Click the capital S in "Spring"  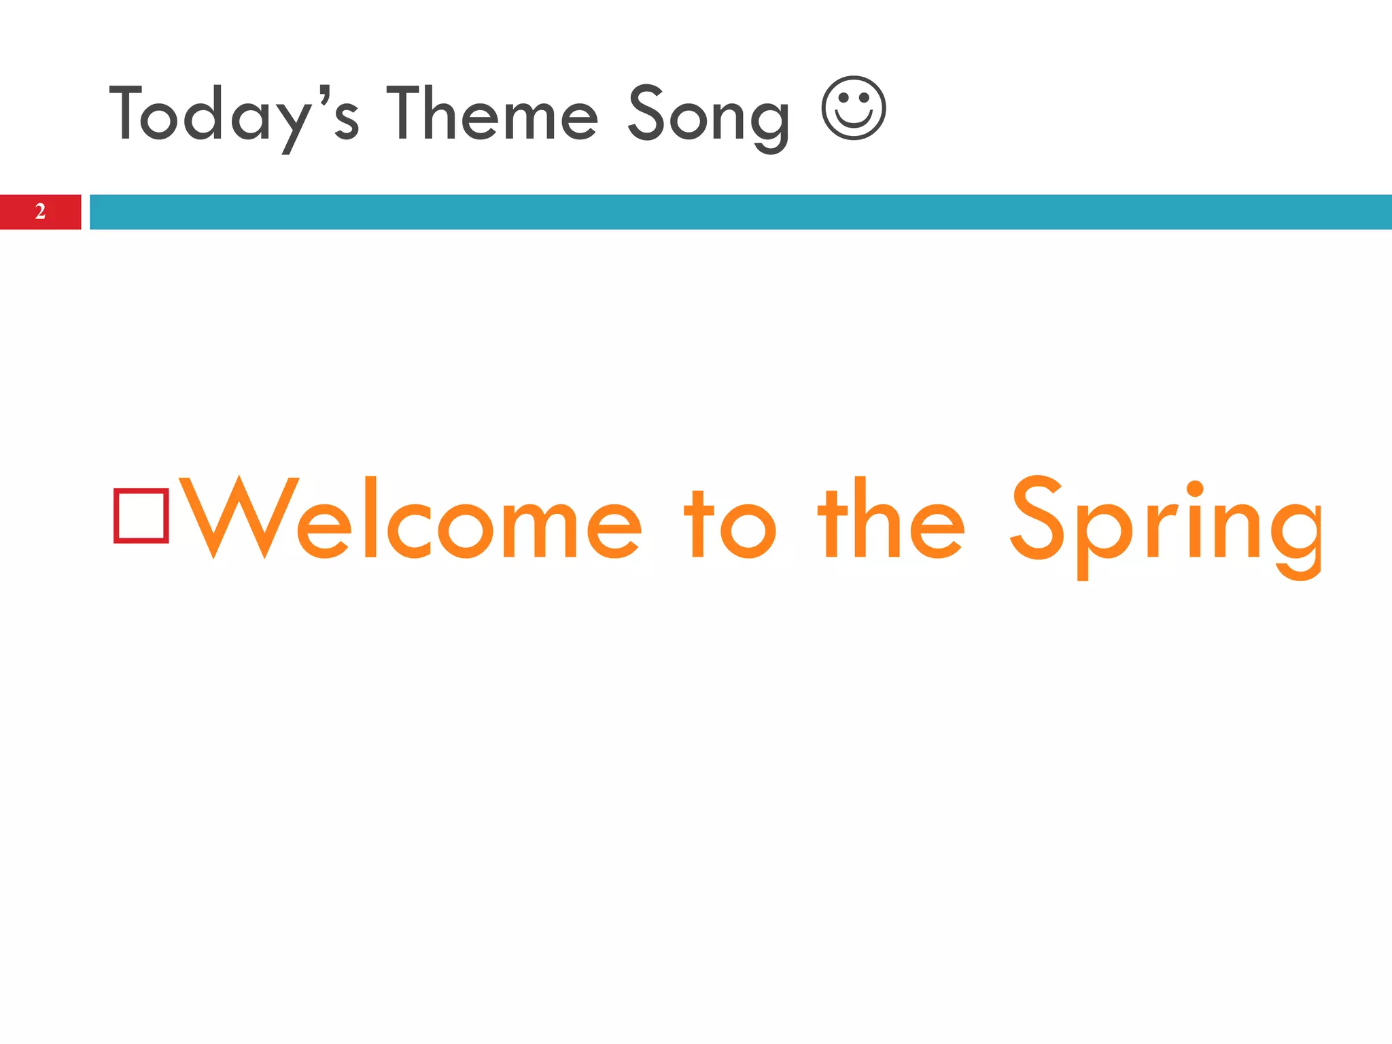(x=1036, y=517)
